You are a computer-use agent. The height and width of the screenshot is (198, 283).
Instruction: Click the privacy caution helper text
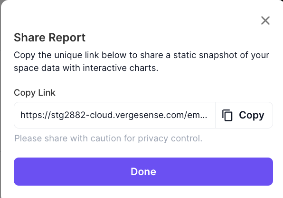coord(108,139)
